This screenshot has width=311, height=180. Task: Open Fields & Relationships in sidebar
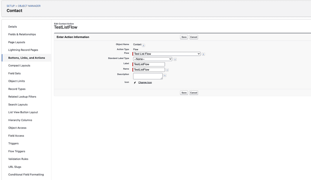pyautogui.click(x=22, y=34)
